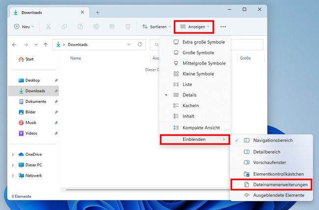319x210 pixels.
Task: Click the Delete trash icon
Action: [128, 26]
